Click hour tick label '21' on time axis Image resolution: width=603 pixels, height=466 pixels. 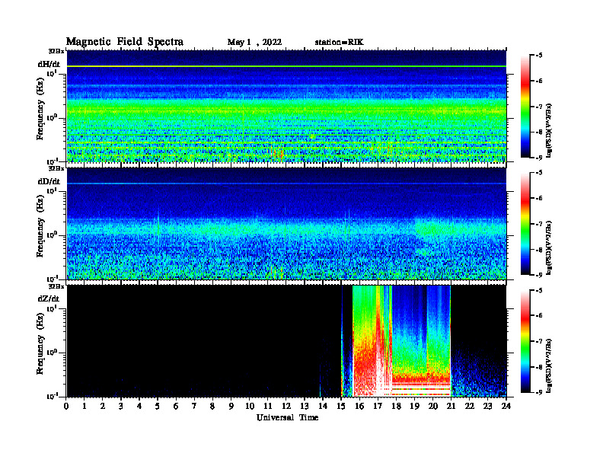pyautogui.click(x=451, y=407)
